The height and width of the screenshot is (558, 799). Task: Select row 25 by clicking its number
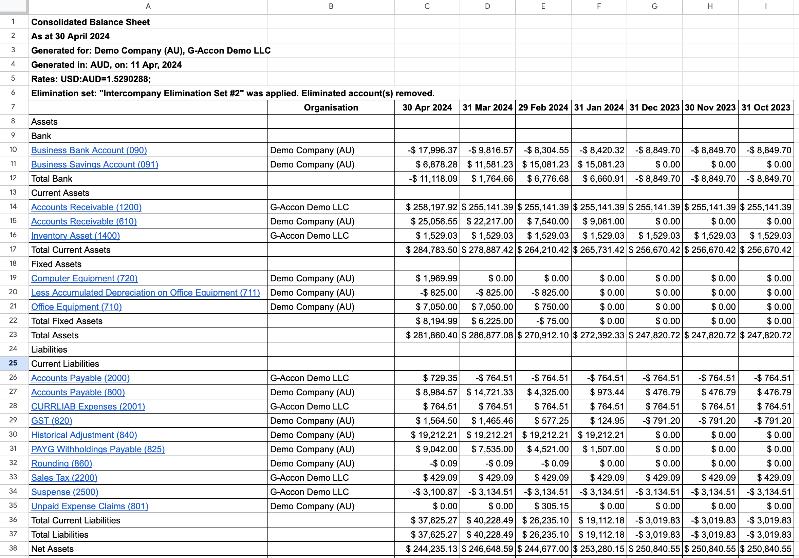[x=14, y=363]
